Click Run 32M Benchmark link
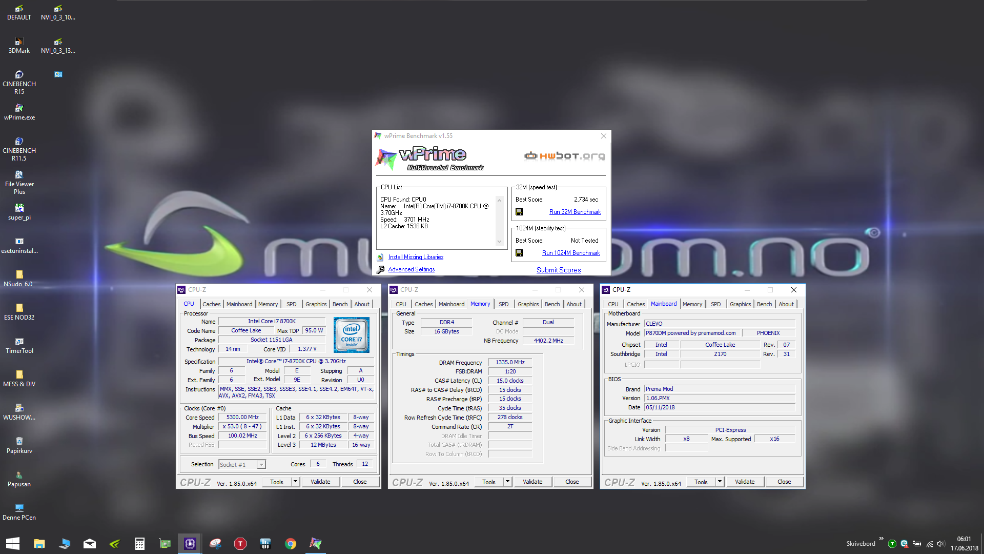The width and height of the screenshot is (984, 554). click(x=575, y=212)
